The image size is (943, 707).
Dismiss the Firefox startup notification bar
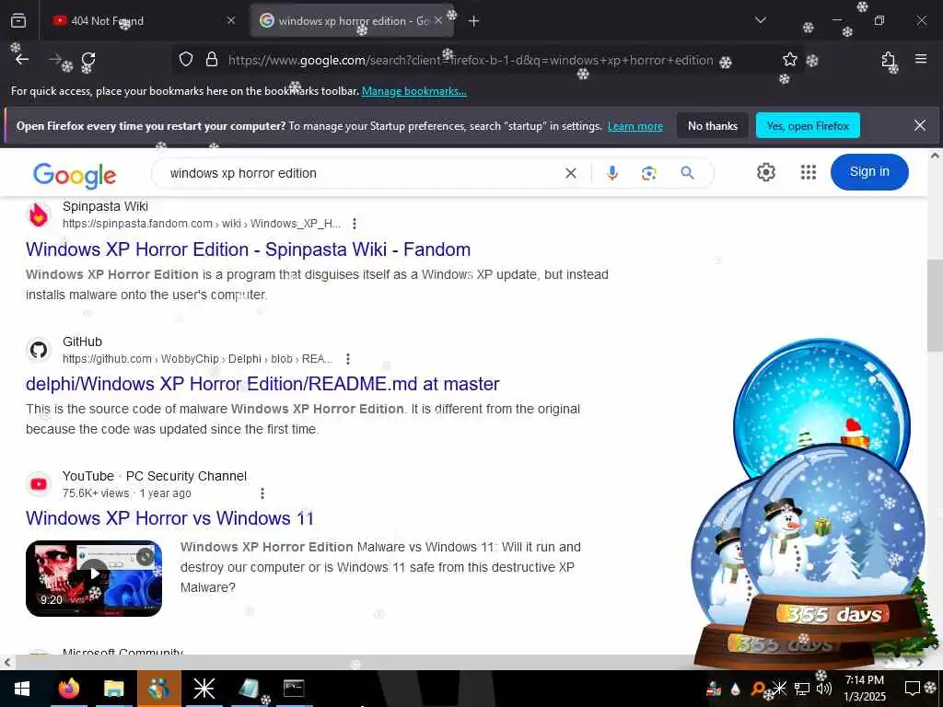(x=920, y=125)
